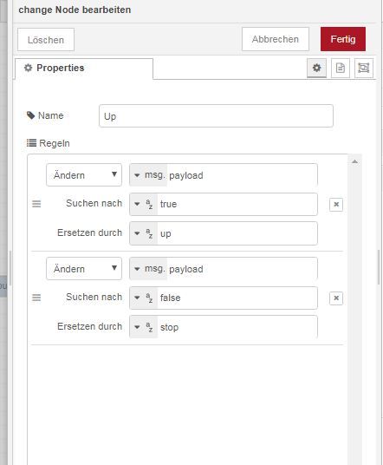The image size is (383, 465).
Task: Open node appearance settings icon
Action: 363,69
